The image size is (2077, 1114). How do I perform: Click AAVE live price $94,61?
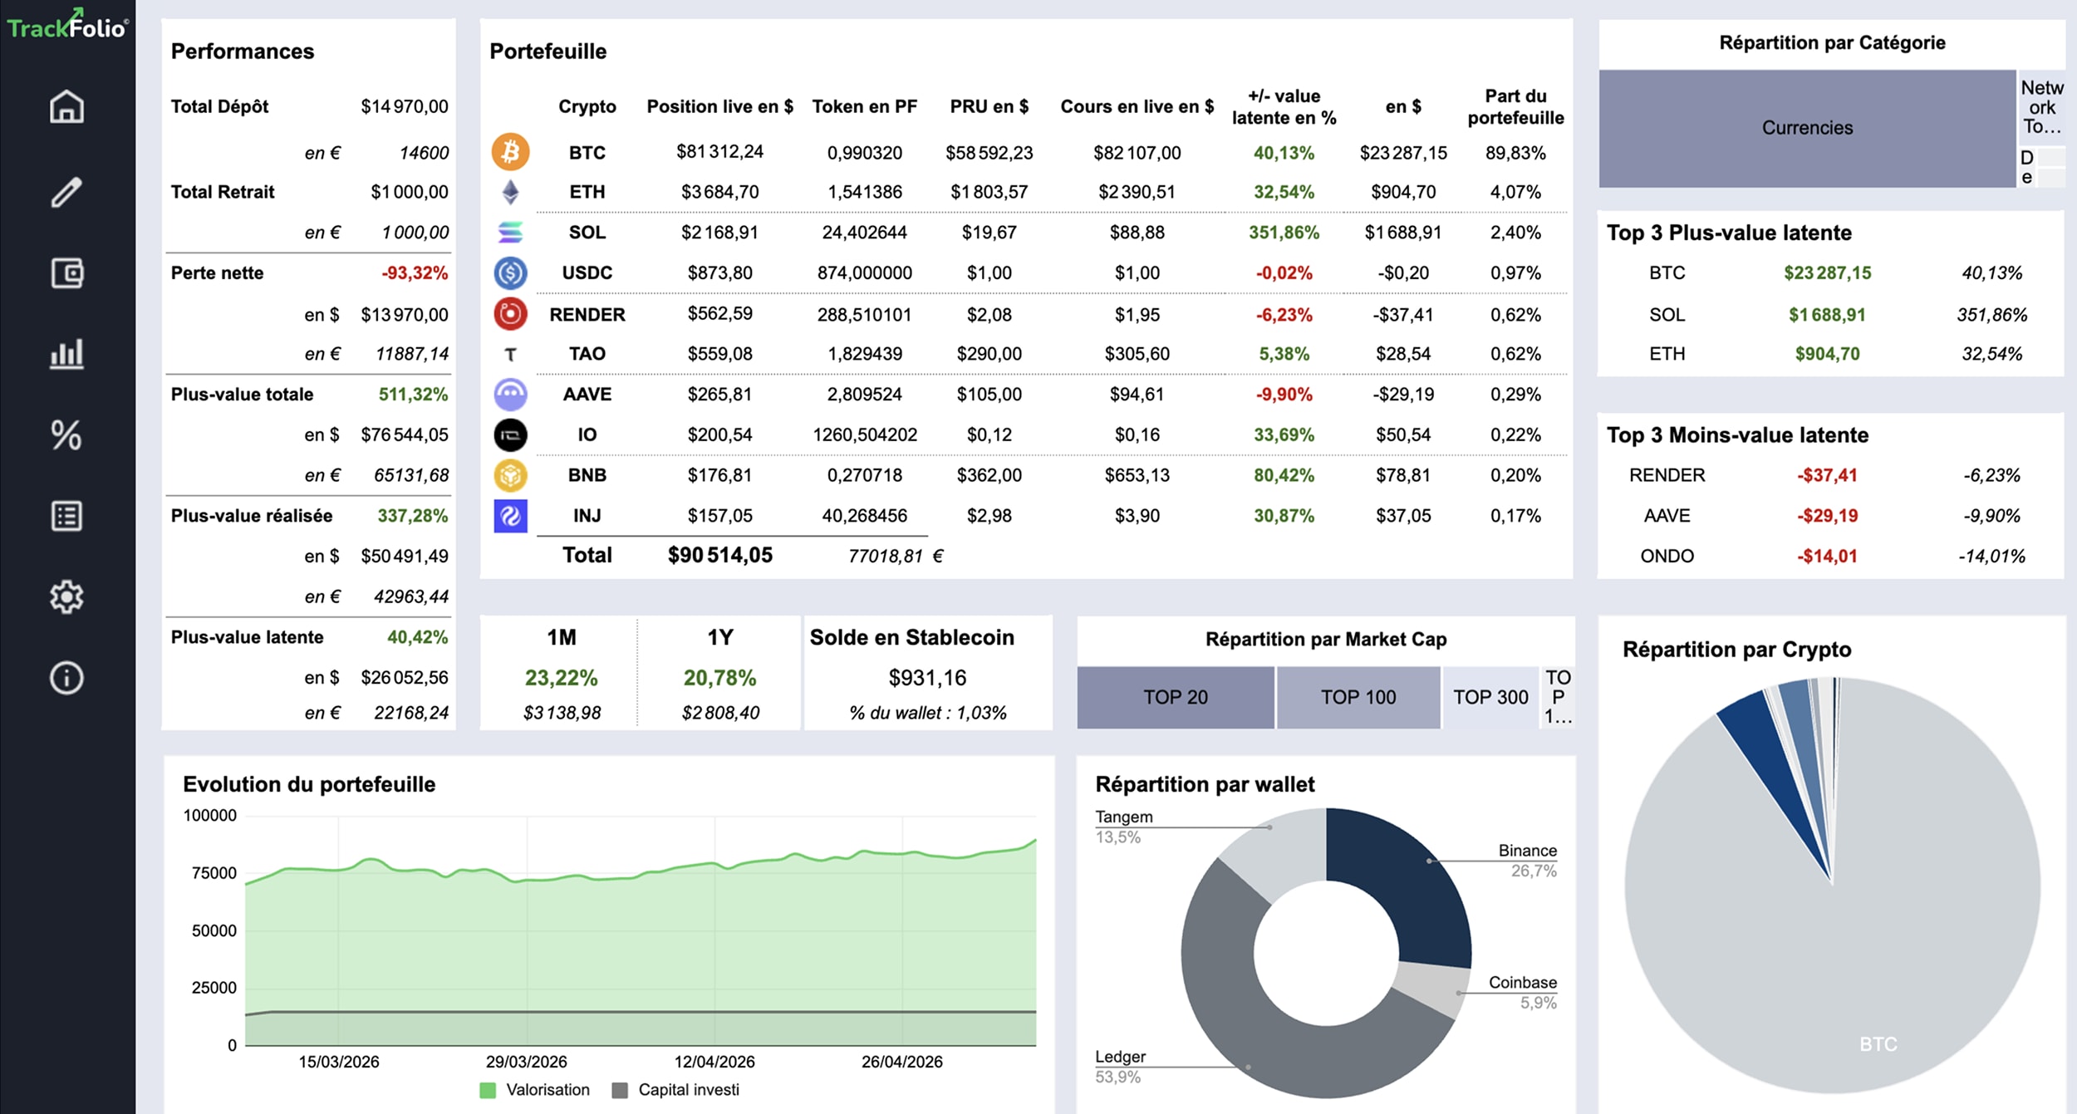pos(1137,395)
